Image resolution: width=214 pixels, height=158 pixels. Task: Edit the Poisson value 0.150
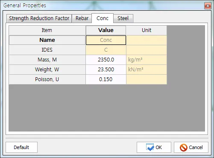(x=106, y=79)
